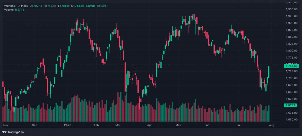Click the 1,950.00 price axis label

click(292, 9)
